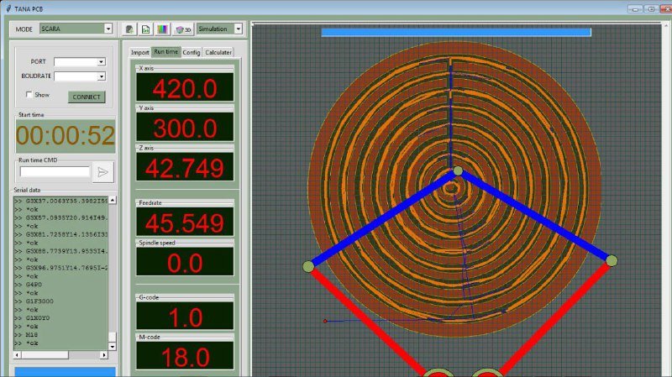Viewport: 672px width, 377px height.
Task: Click the Z axis value 42.749
Action: point(185,167)
